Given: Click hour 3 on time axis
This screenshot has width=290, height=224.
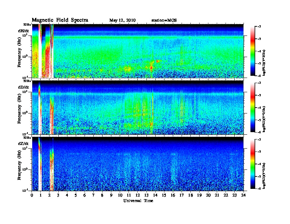Looking at the screenshot, I should click(58, 195).
